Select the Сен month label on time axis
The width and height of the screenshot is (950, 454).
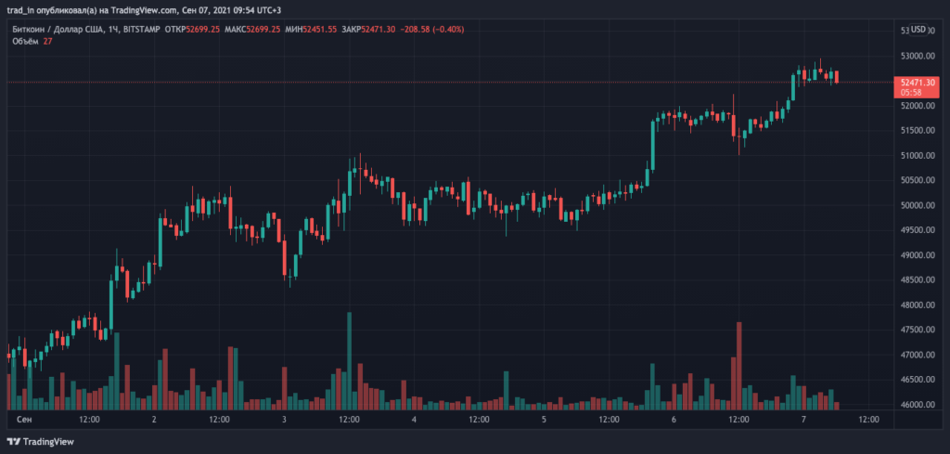(x=26, y=421)
